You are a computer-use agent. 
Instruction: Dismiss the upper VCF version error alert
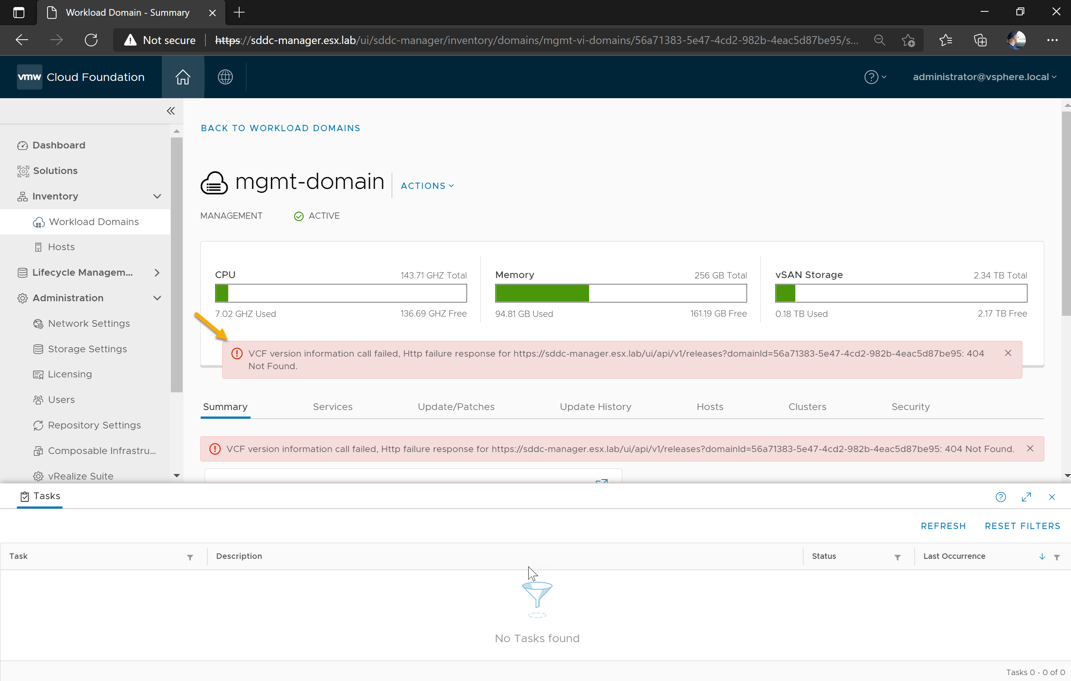[x=1008, y=353]
